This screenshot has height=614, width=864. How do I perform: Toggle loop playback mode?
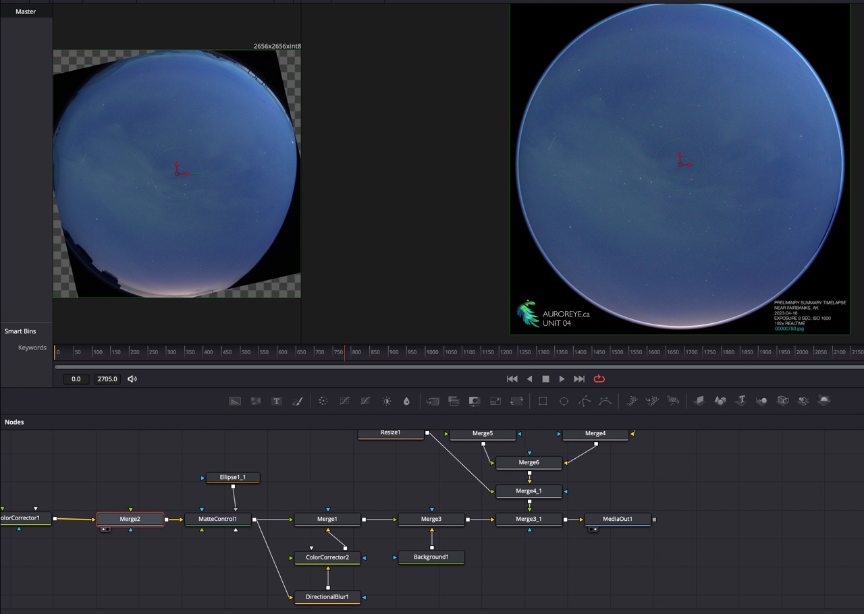599,379
